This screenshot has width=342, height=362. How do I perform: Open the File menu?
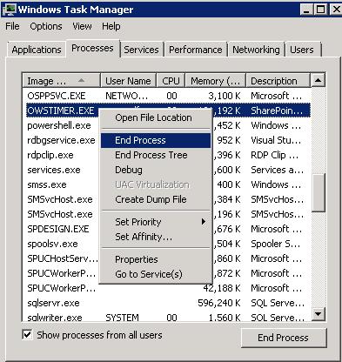tap(12, 26)
